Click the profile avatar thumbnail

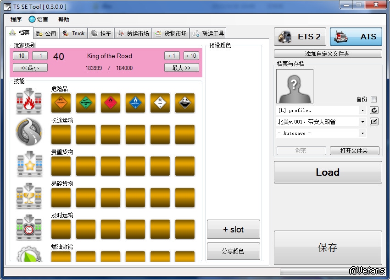[295, 86]
